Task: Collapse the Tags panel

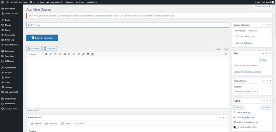Action: (x=271, y=53)
